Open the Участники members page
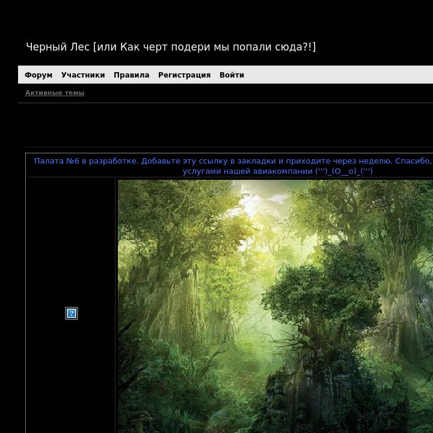Screen dimensions: 433x433 83,75
